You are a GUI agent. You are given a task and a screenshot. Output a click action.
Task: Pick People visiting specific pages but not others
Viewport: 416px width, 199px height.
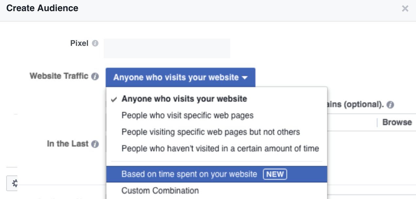[x=211, y=132]
